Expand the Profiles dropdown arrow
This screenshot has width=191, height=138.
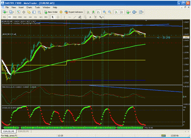(13, 12)
